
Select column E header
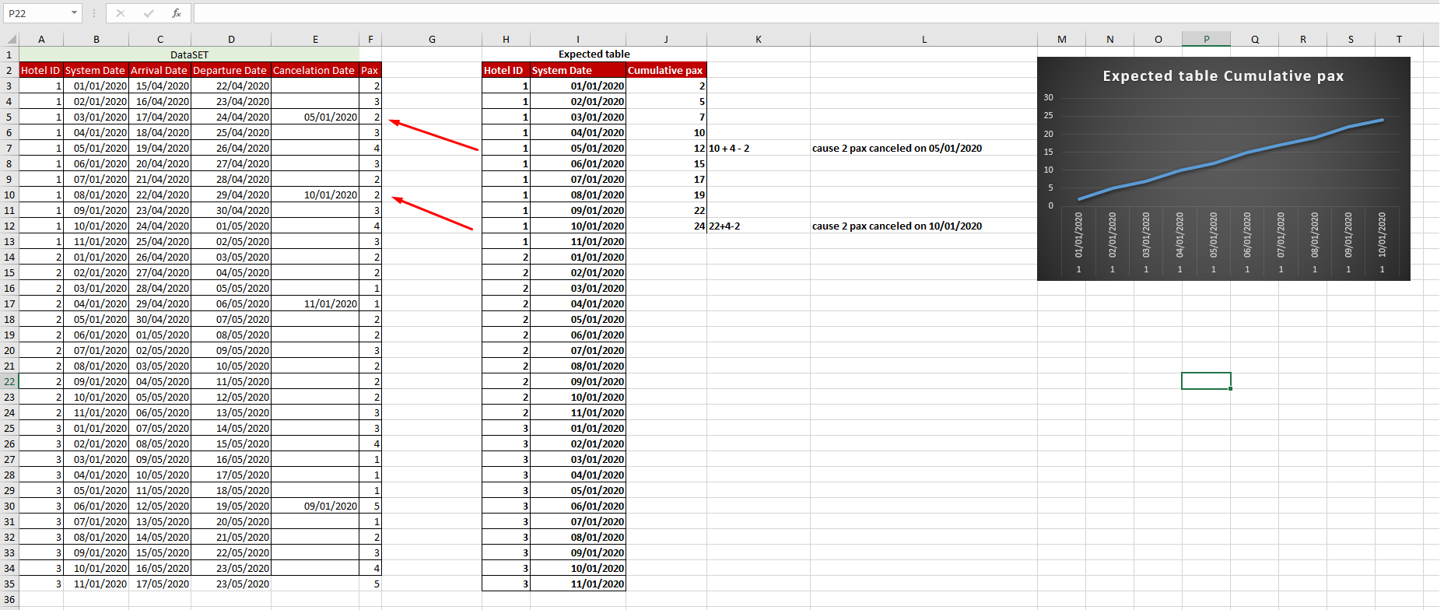(315, 39)
